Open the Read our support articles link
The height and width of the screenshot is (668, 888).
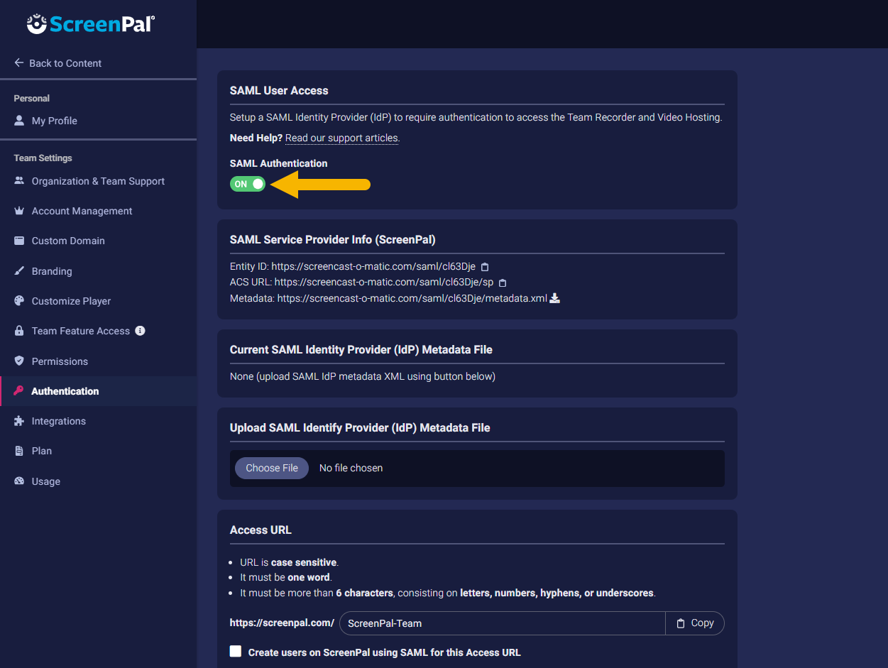click(341, 138)
